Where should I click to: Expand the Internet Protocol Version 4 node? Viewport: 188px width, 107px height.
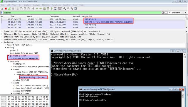pos(2,37)
